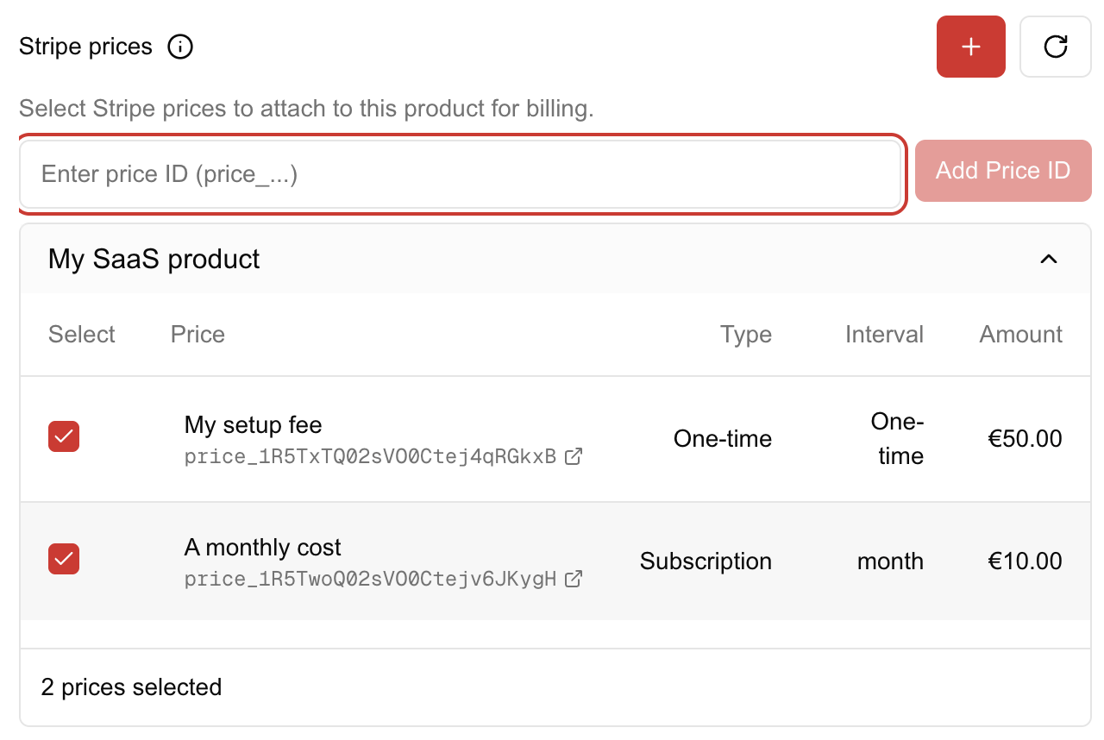Click the My SaaS product header
The width and height of the screenshot is (1104, 740).
pos(154,259)
